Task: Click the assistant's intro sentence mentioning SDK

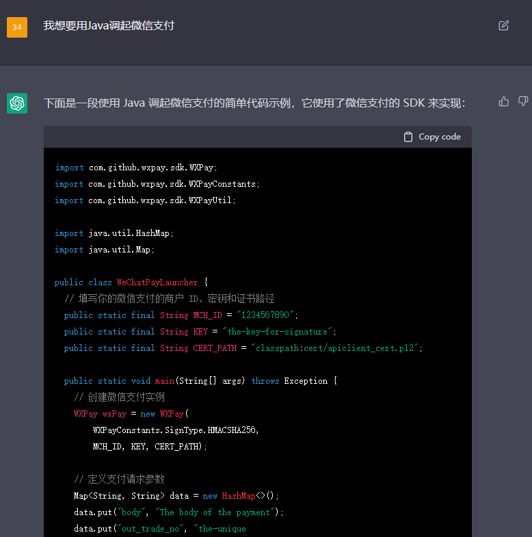Action: point(254,103)
